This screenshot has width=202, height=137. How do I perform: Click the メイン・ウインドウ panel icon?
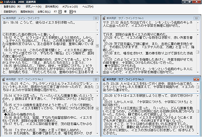click(x=4, y=18)
